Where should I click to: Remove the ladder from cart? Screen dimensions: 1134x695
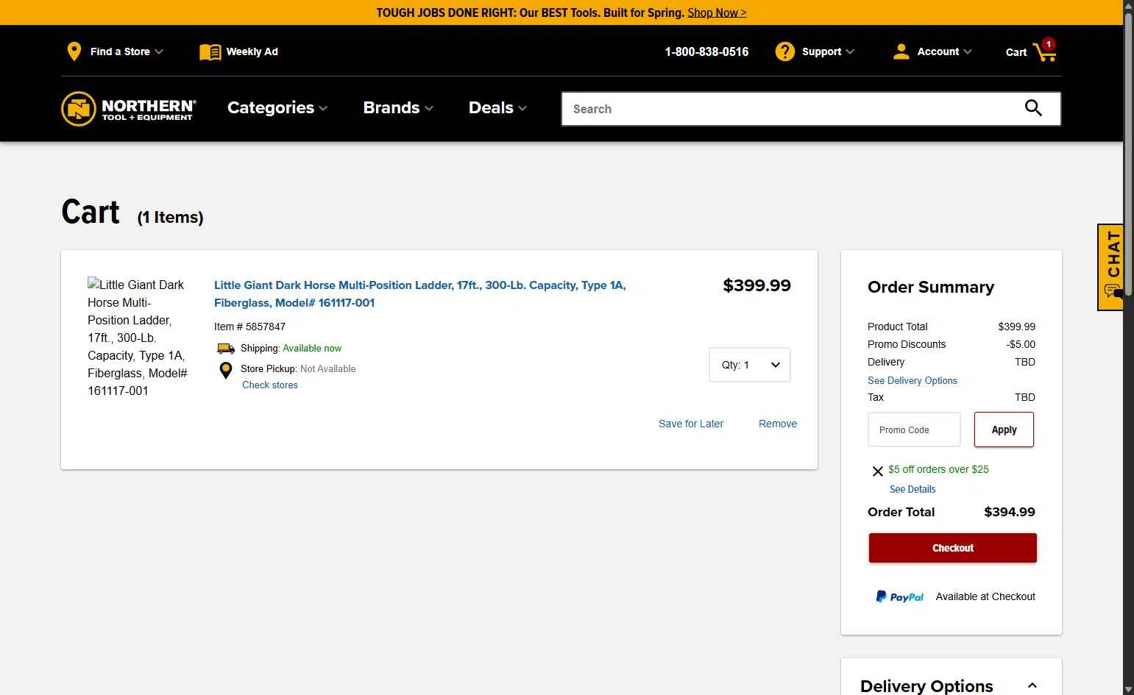pyautogui.click(x=777, y=424)
